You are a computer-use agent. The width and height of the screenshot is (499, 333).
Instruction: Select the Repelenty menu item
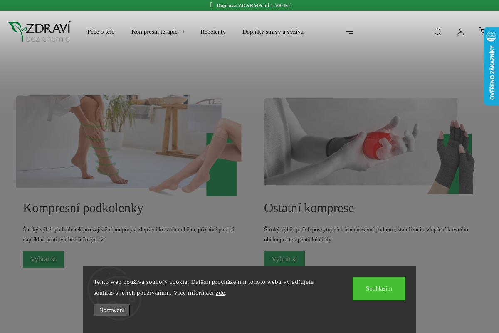tap(213, 32)
